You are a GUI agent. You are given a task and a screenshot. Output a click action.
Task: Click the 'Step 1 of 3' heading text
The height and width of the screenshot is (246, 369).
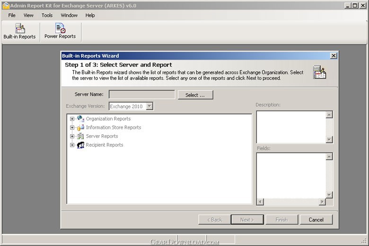coord(118,65)
